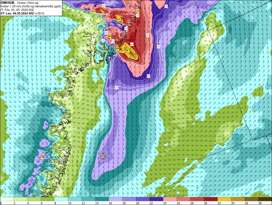Click the teal 12–14 m/s legend swatch
This screenshot has width=272, height=205.
click(88, 199)
